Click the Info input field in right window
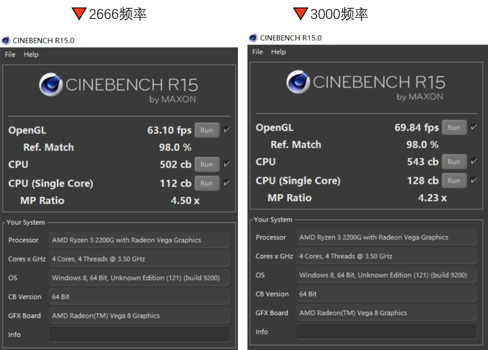Image resolution: width=488 pixels, height=350 pixels. point(386,331)
